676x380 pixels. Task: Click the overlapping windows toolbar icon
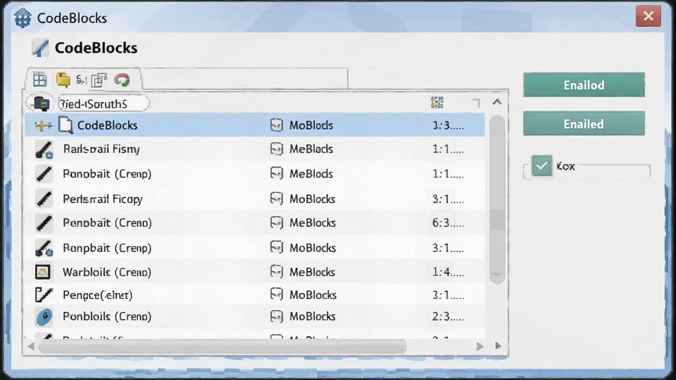pos(99,80)
